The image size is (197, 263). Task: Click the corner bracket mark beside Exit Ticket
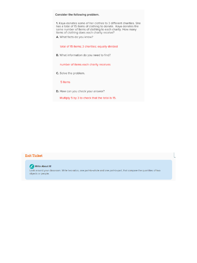tap(174, 155)
